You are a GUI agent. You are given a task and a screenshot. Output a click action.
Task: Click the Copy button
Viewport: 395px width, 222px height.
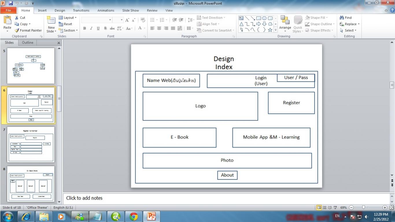point(23,24)
